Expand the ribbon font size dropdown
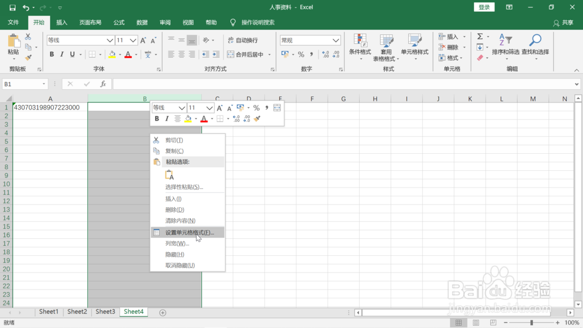This screenshot has height=328, width=583. (x=133, y=40)
